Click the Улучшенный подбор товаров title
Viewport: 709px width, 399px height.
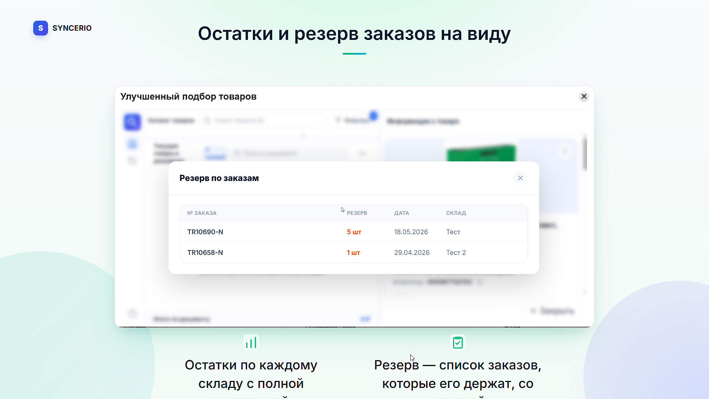[x=188, y=96]
